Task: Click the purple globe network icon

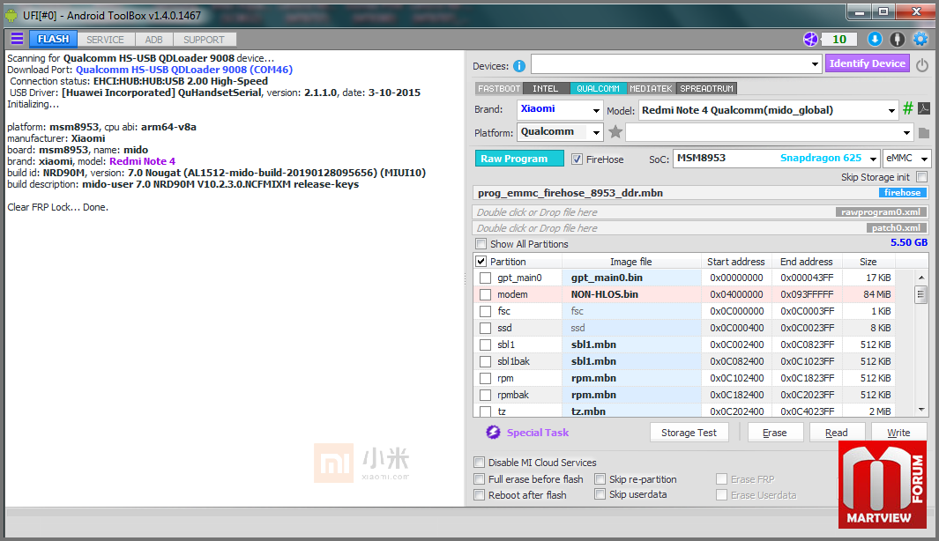Action: [810, 40]
